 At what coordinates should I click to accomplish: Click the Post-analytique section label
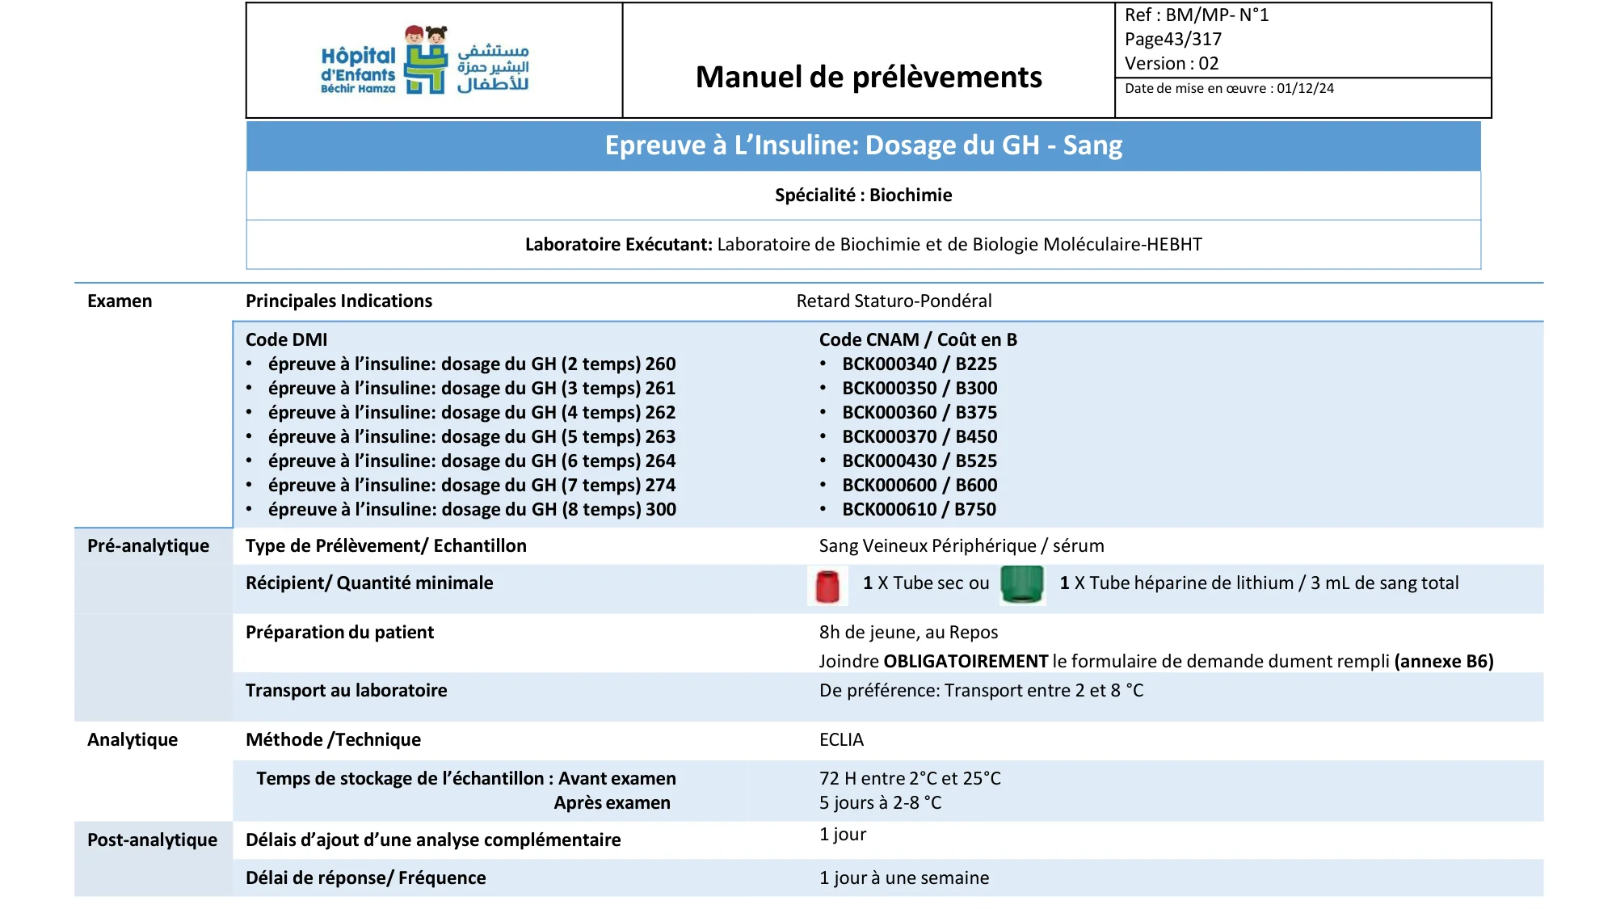click(x=152, y=840)
